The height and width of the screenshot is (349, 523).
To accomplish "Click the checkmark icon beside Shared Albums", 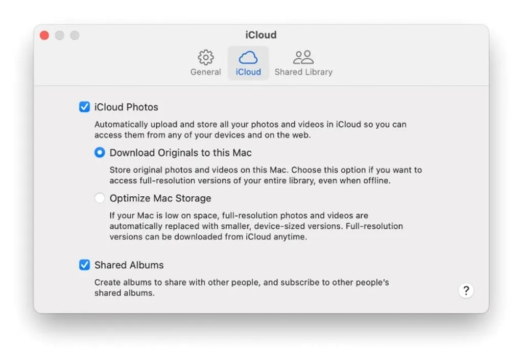I will pos(85,265).
